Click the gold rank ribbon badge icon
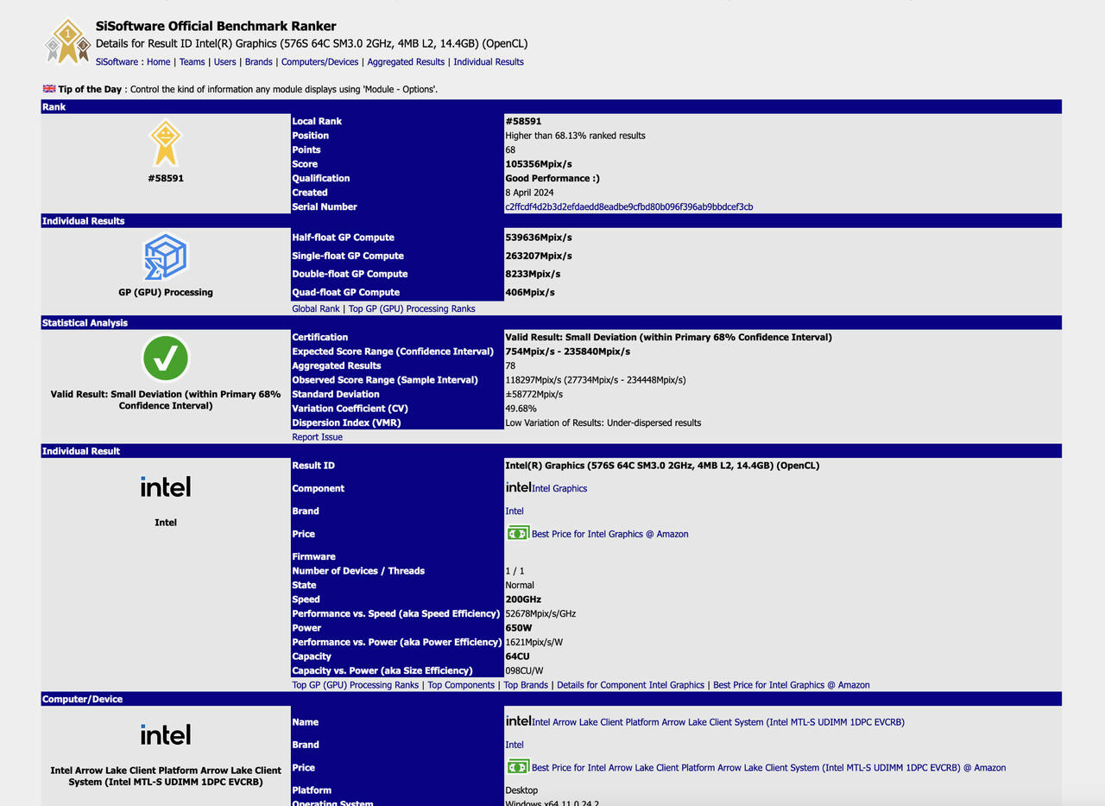This screenshot has height=806, width=1105. coord(165,143)
